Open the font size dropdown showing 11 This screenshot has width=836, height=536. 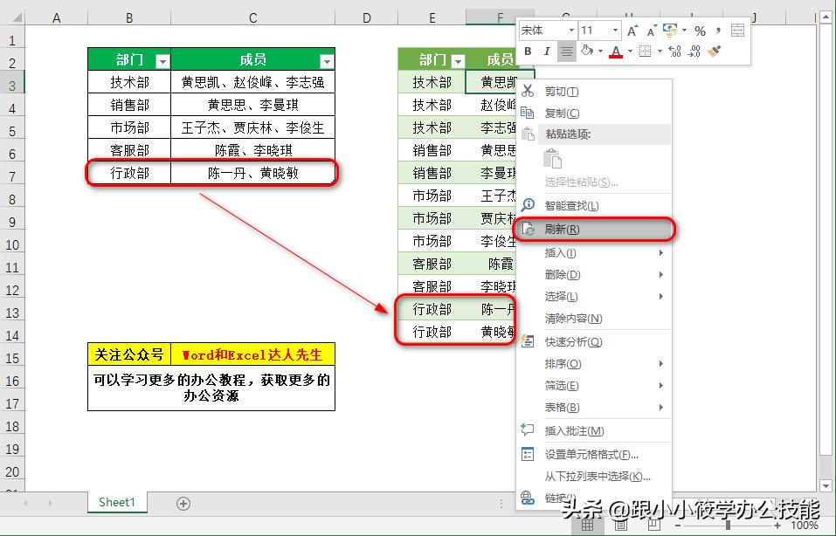615,30
